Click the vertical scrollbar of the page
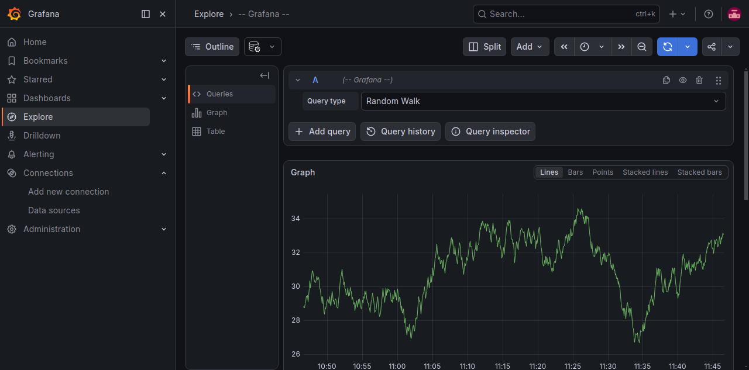The width and height of the screenshot is (749, 370). (745, 134)
